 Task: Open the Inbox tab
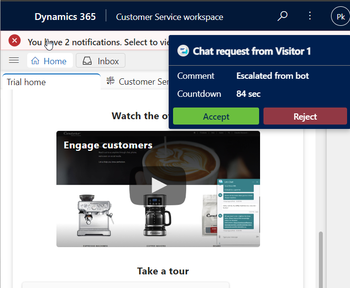[x=101, y=61]
